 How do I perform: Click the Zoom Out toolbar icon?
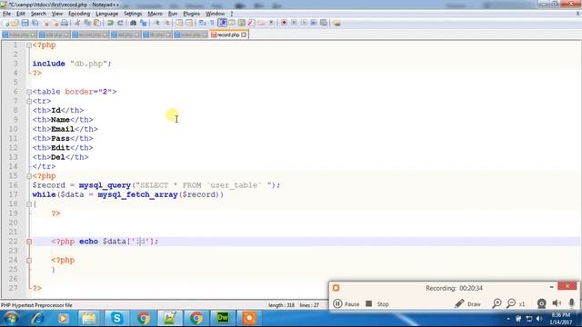tap(166, 23)
